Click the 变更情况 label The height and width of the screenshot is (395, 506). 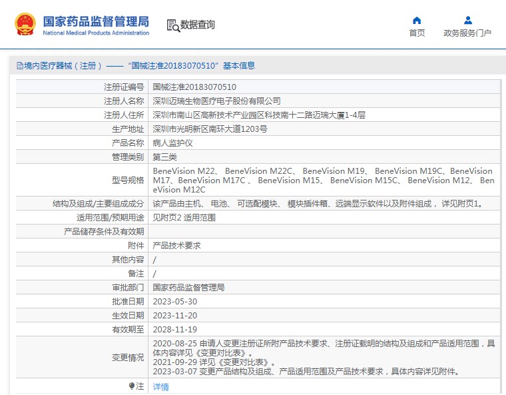click(x=128, y=358)
